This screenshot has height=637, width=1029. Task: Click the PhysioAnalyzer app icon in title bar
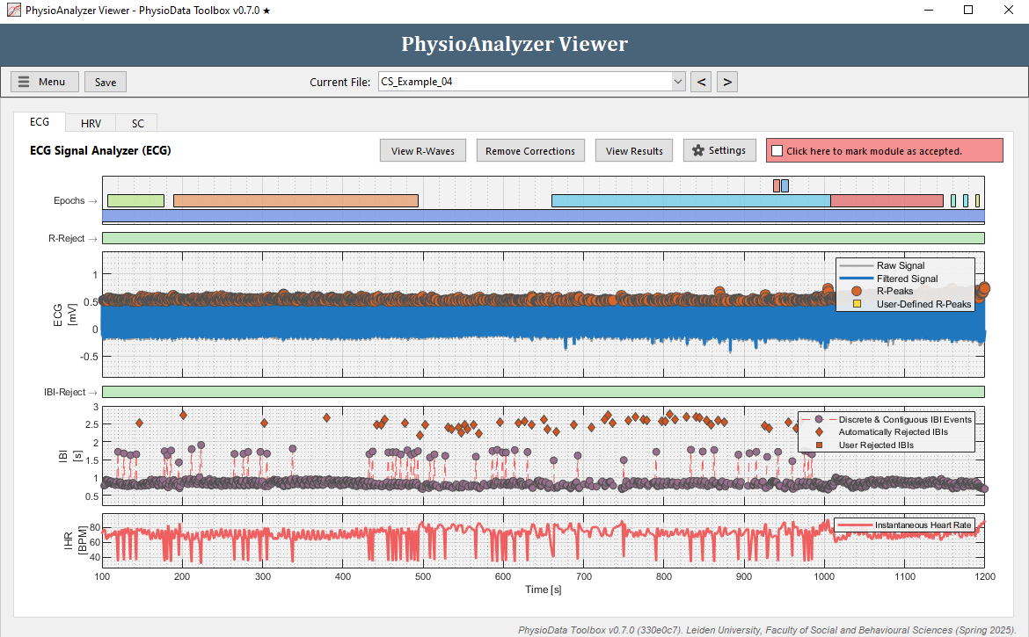point(13,11)
